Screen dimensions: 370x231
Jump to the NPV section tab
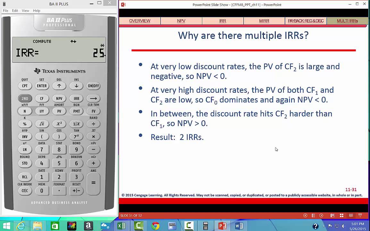tap(181, 21)
